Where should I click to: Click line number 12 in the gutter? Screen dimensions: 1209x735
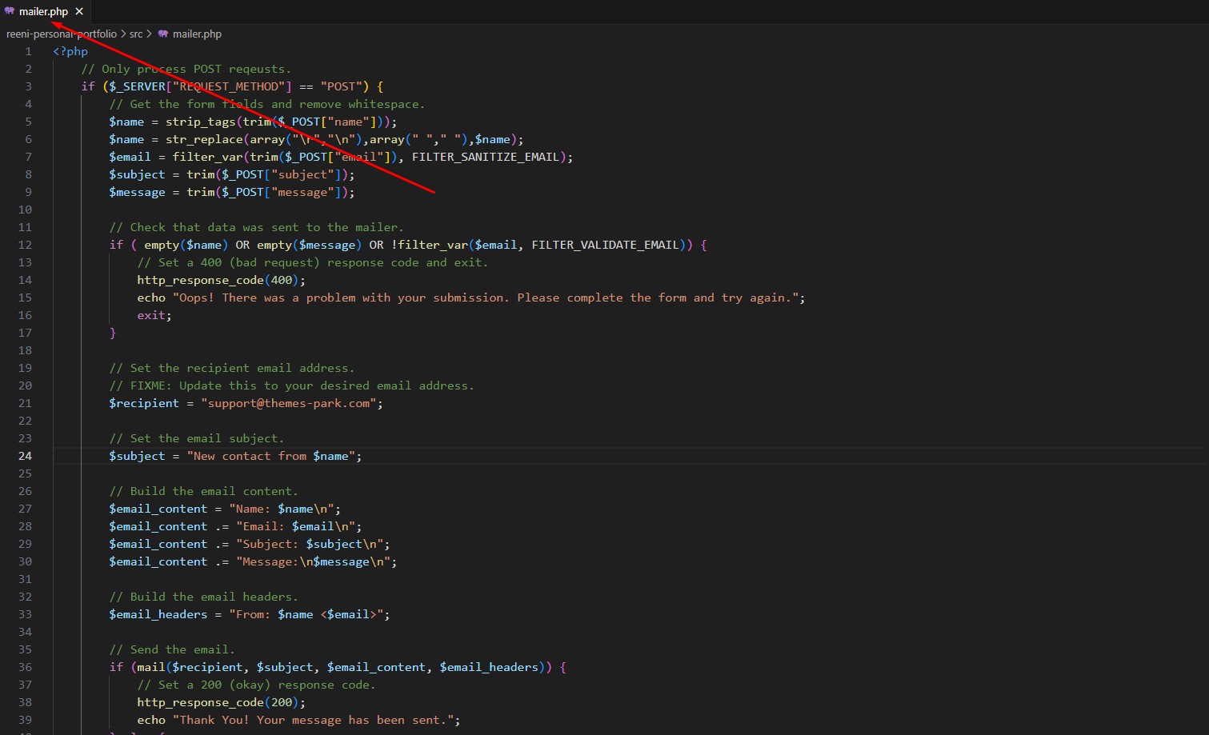25,245
